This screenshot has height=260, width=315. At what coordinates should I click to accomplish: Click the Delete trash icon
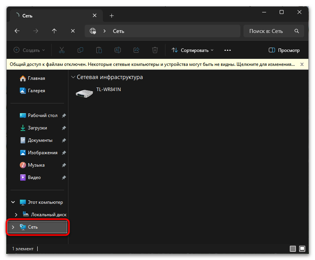coord(155,50)
